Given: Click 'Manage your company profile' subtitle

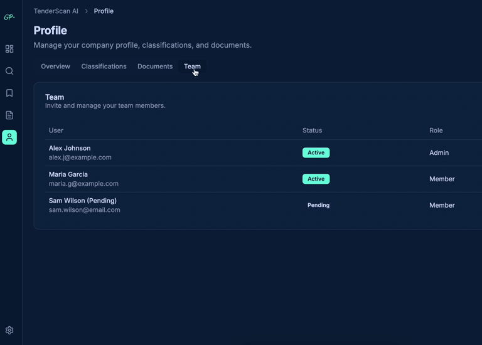Looking at the screenshot, I should pyautogui.click(x=142, y=45).
